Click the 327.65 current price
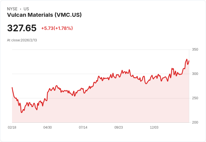This screenshot has width=206, height=142. coord(22,28)
